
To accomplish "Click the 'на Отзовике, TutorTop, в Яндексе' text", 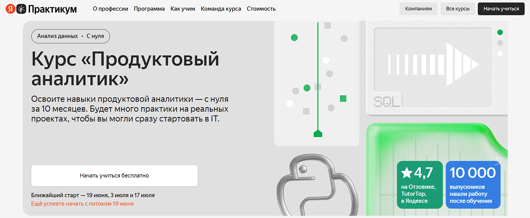I will point(418,194).
